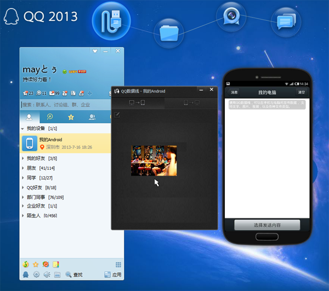
Task: Switch to the phone-to-computer transfer tab
Action: pyautogui.click(x=191, y=102)
